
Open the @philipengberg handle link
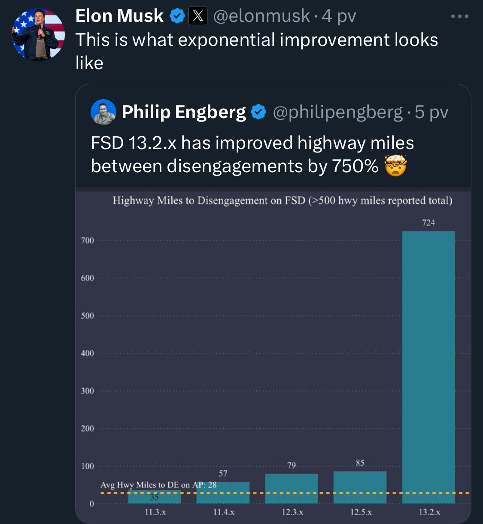tap(338, 112)
